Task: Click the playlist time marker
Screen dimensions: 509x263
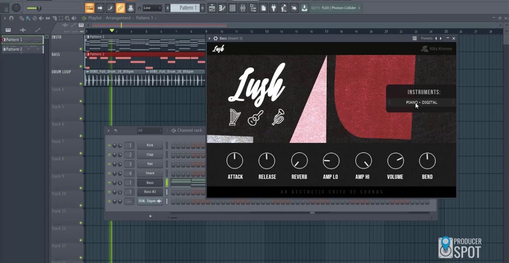Action: click(112, 30)
